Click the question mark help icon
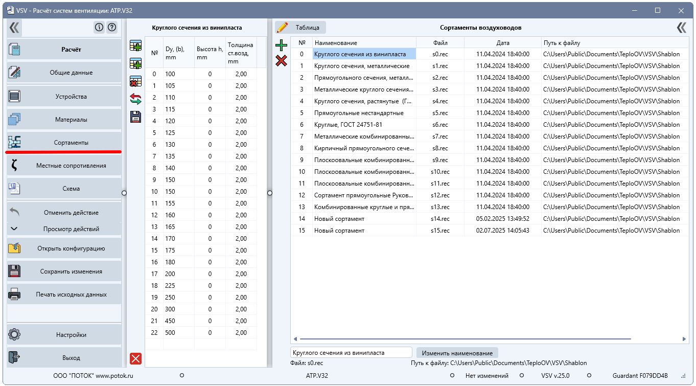Image resolution: width=696 pixels, height=386 pixels. tap(112, 28)
